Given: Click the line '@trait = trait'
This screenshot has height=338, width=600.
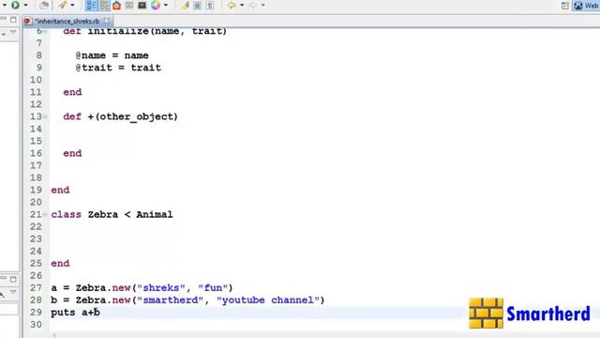Looking at the screenshot, I should click(118, 68).
